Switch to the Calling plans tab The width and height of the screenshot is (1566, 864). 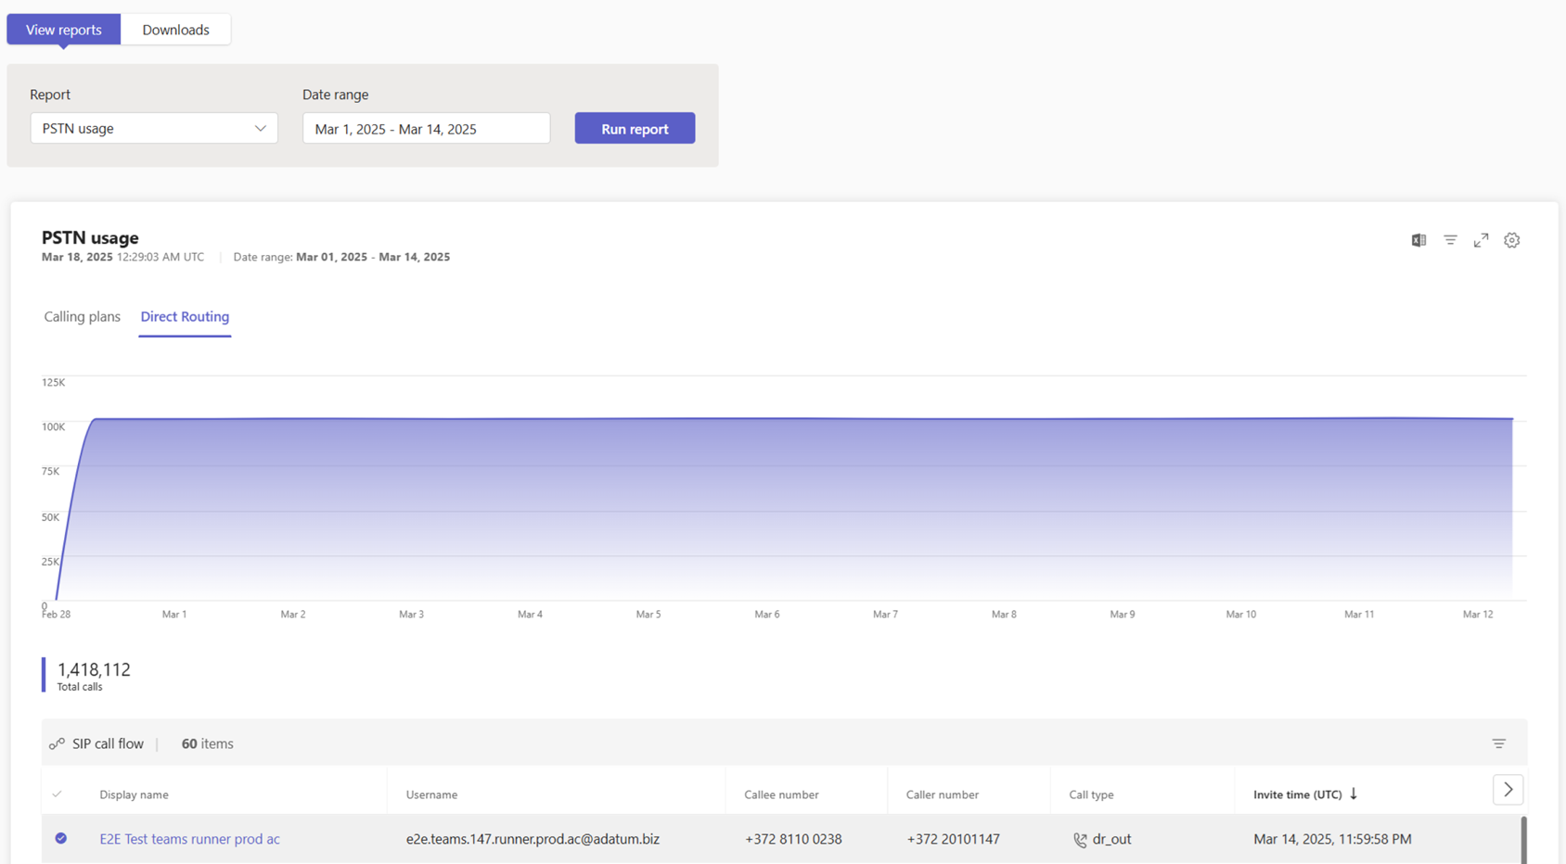click(82, 316)
